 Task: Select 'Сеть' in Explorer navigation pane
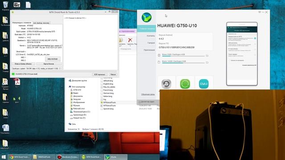tap(72, 124)
